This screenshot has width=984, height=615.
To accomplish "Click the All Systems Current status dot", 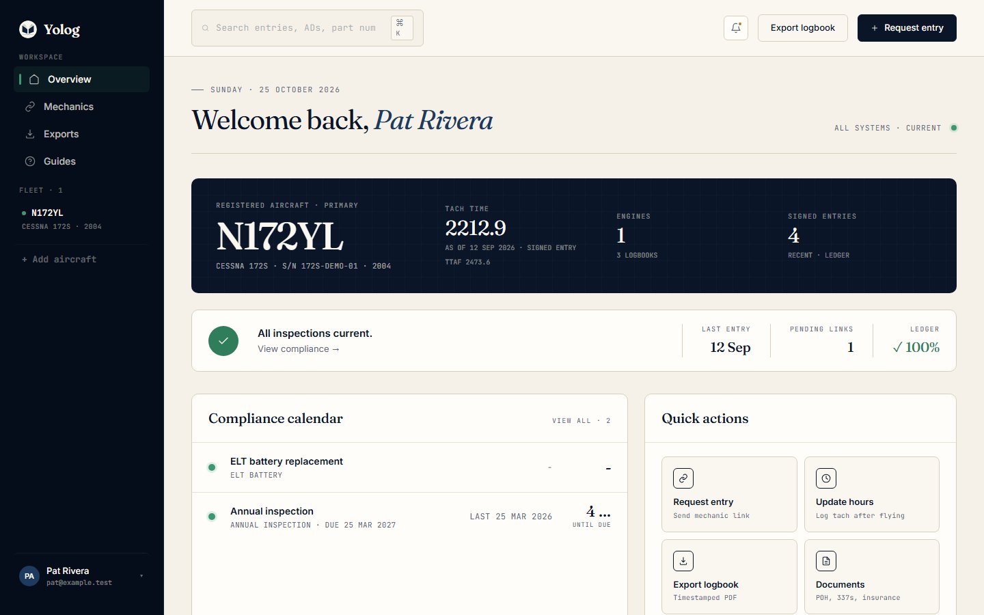I will coord(954,128).
